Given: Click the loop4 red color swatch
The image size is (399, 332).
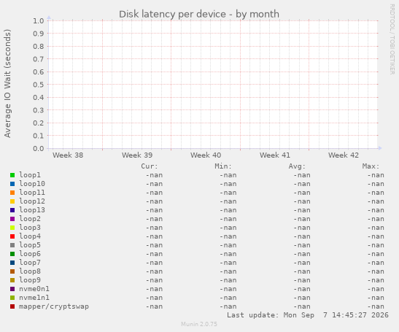Looking at the screenshot, I should coord(12,236).
